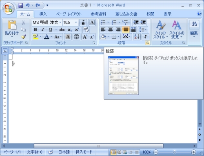The height and width of the screenshot is (156, 204).
Task: Open the 表示 tab
Action: 167,14
